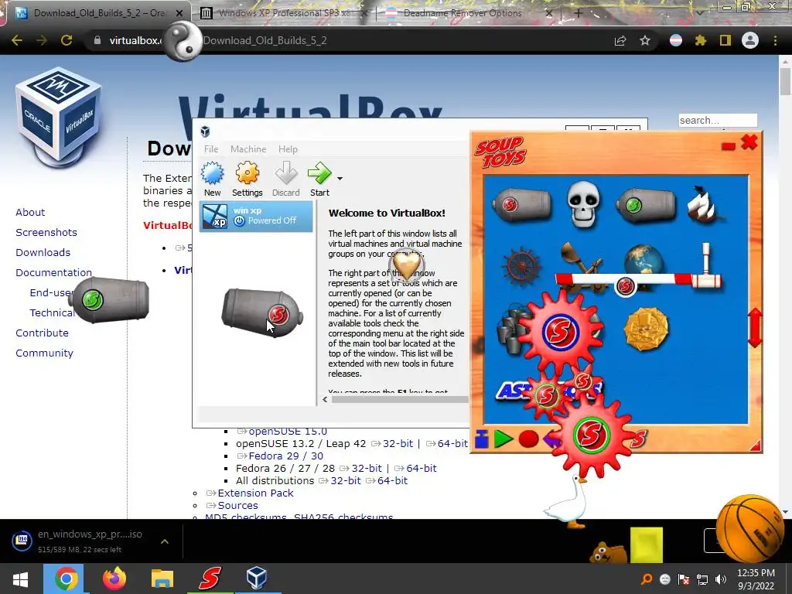Pick the pirate ship toy
792x594 pixels.
705,204
